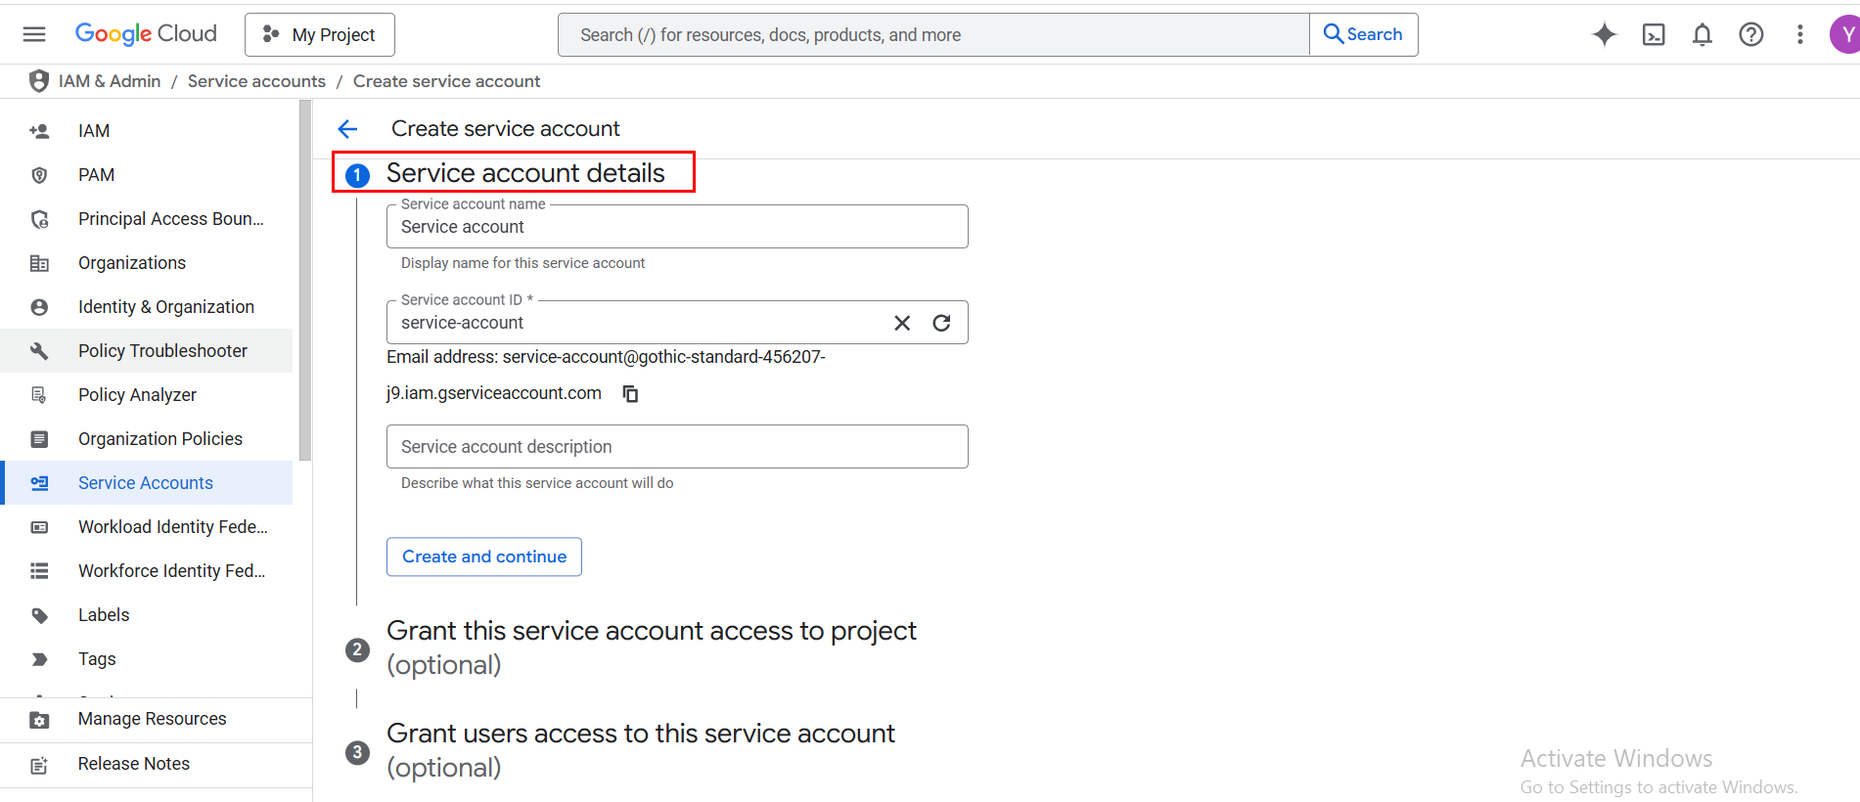Screen dimensions: 1860x802
Task: Click the sidebar vertical scrollbar
Action: point(305,284)
